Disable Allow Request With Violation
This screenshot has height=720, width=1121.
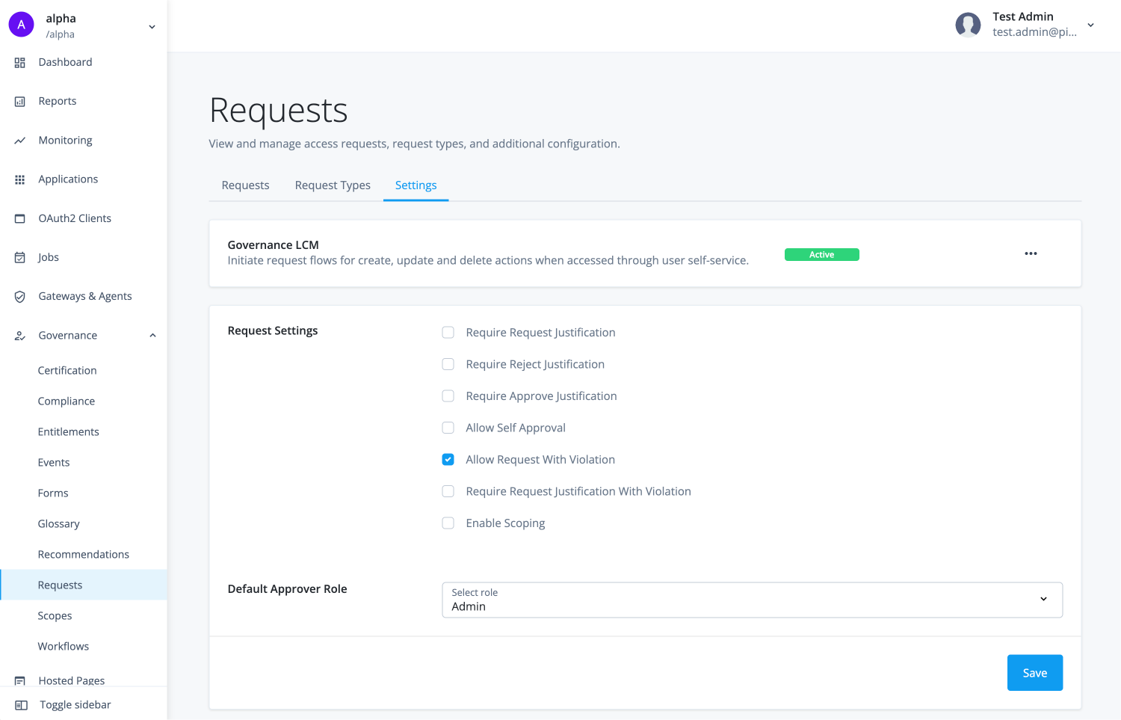(x=448, y=459)
